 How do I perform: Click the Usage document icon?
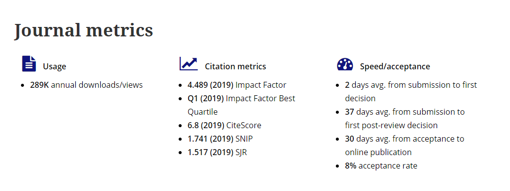29,64
